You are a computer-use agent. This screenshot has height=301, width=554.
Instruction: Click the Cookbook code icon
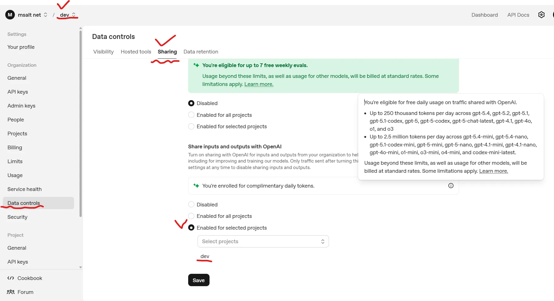11,278
